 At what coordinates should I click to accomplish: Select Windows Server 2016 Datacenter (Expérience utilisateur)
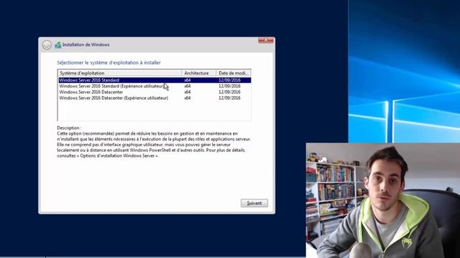coord(155,98)
